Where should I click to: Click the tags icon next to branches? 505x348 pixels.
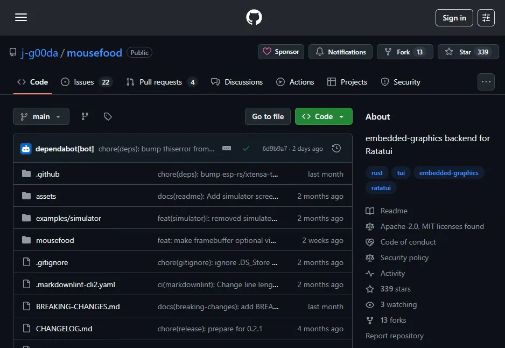108,116
